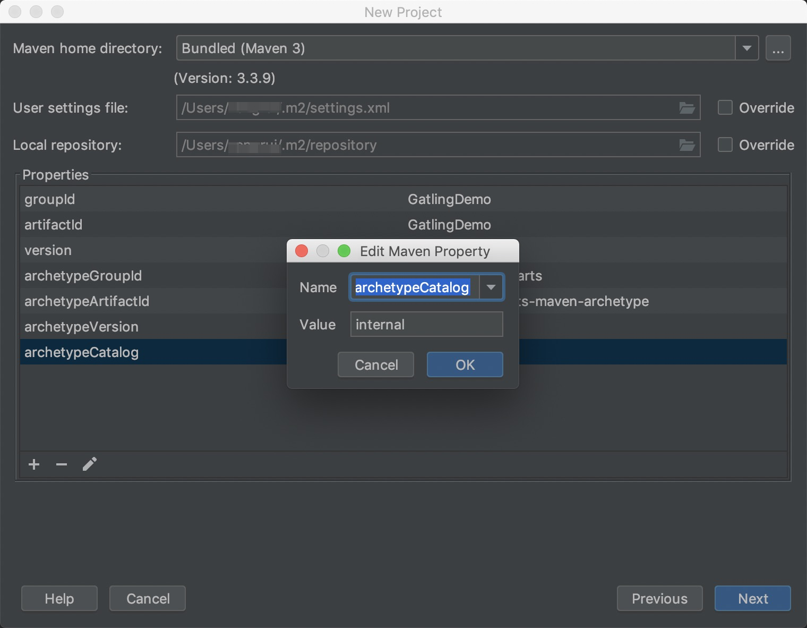Open Help for New Project

coord(59,599)
